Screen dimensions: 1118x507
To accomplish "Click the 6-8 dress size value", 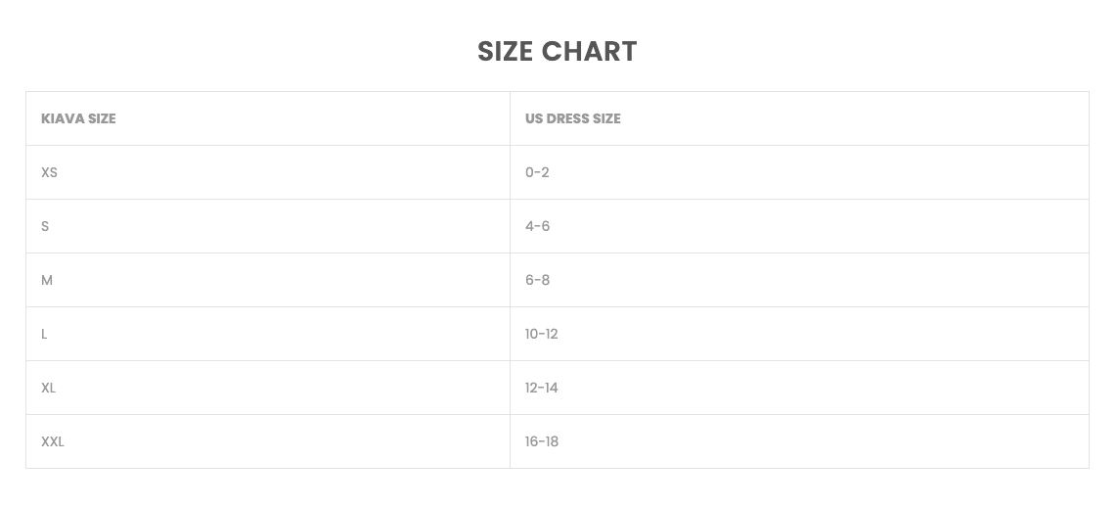I will [537, 280].
